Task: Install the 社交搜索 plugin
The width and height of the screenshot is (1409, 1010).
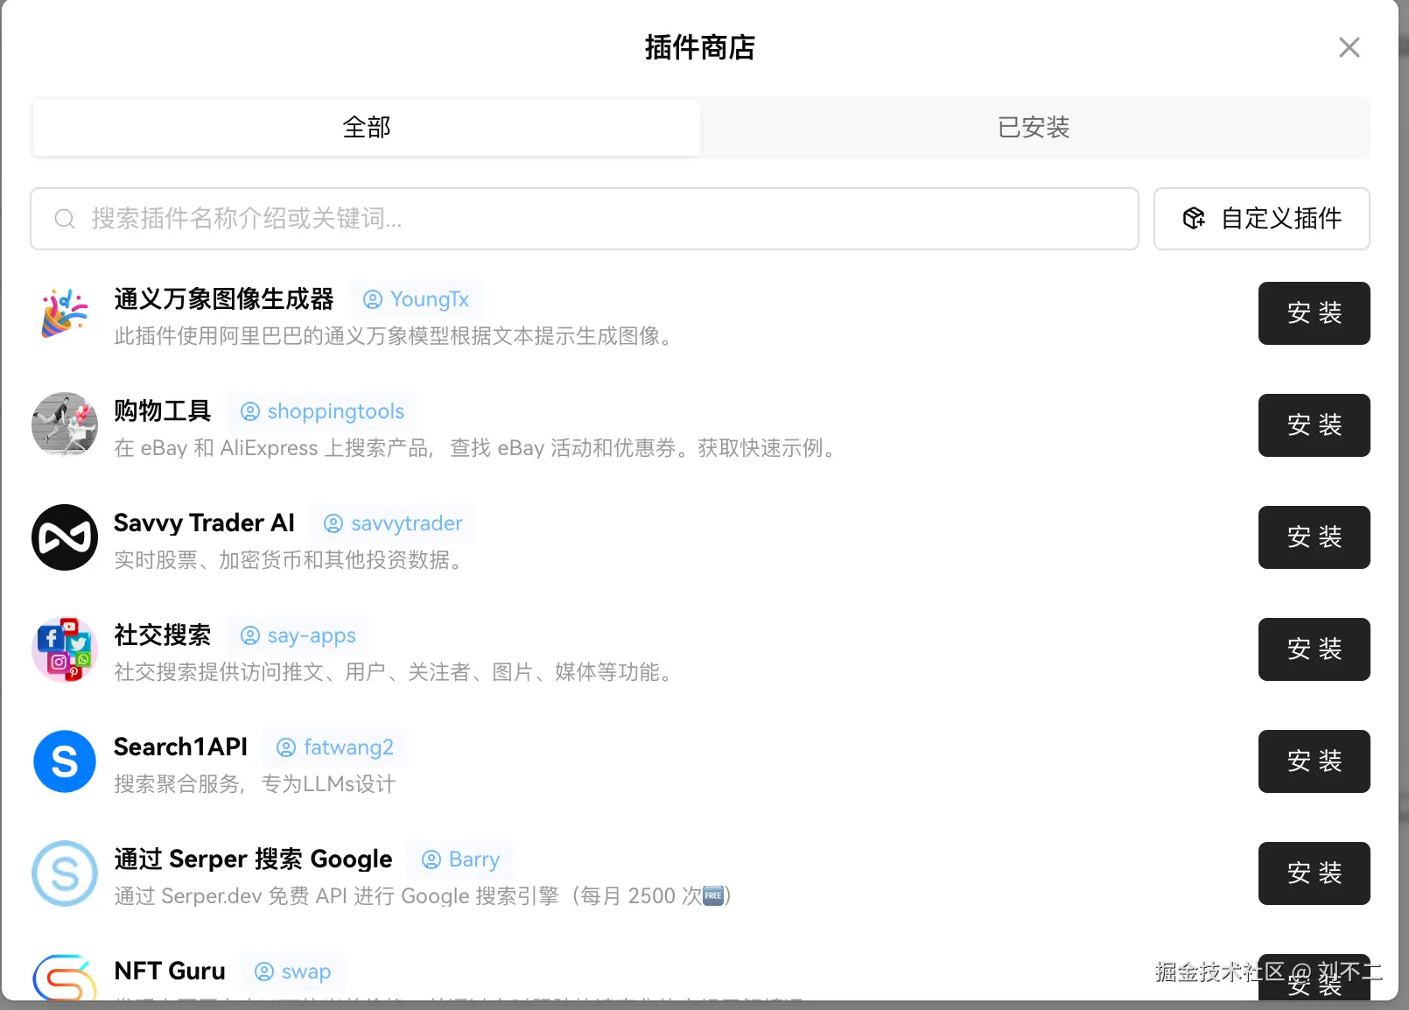Action: pos(1314,649)
